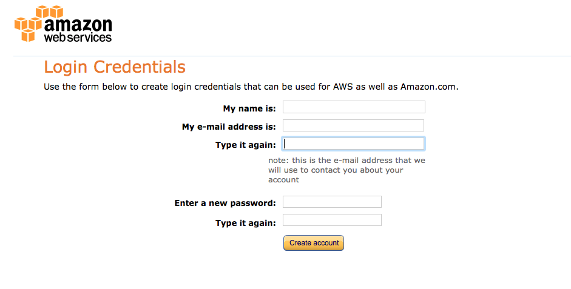571x289 pixels.
Task: Click the word AWS in the description
Action: (x=343, y=87)
